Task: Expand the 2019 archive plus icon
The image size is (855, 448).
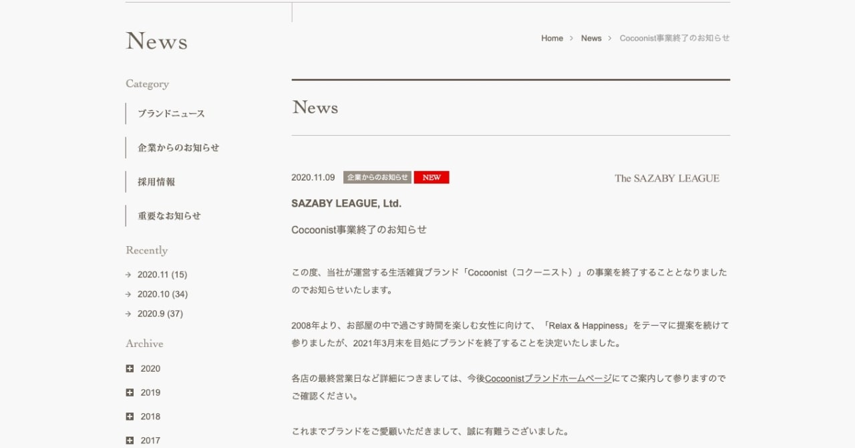Action: (x=130, y=393)
